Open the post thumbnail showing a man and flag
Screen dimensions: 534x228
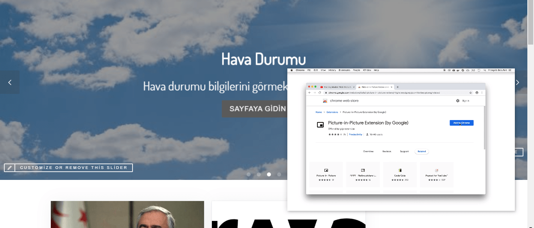(127, 214)
